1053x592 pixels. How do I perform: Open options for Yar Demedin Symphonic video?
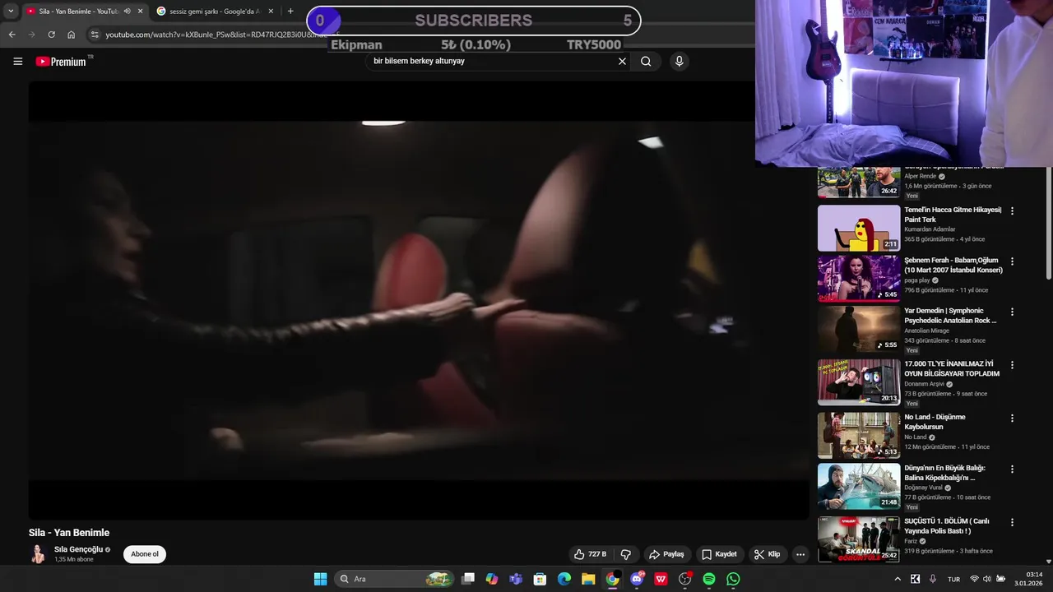[1012, 312]
